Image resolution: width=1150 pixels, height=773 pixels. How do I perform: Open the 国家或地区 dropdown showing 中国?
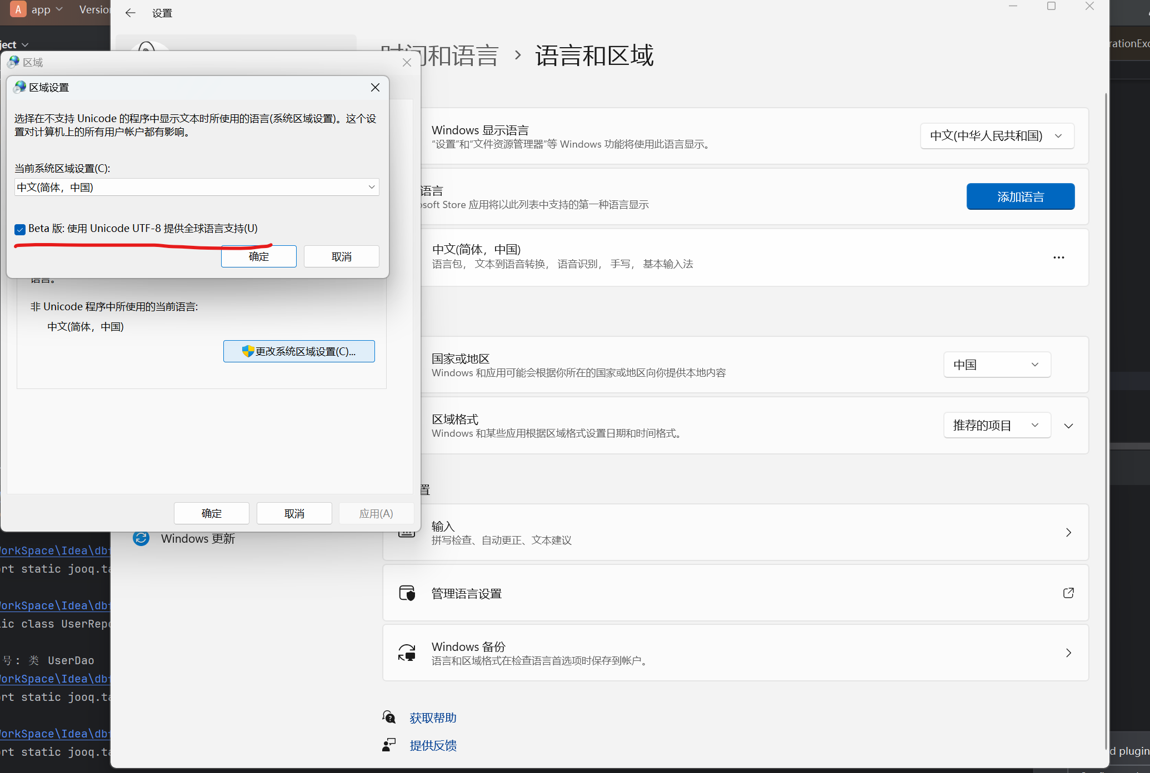pos(997,365)
